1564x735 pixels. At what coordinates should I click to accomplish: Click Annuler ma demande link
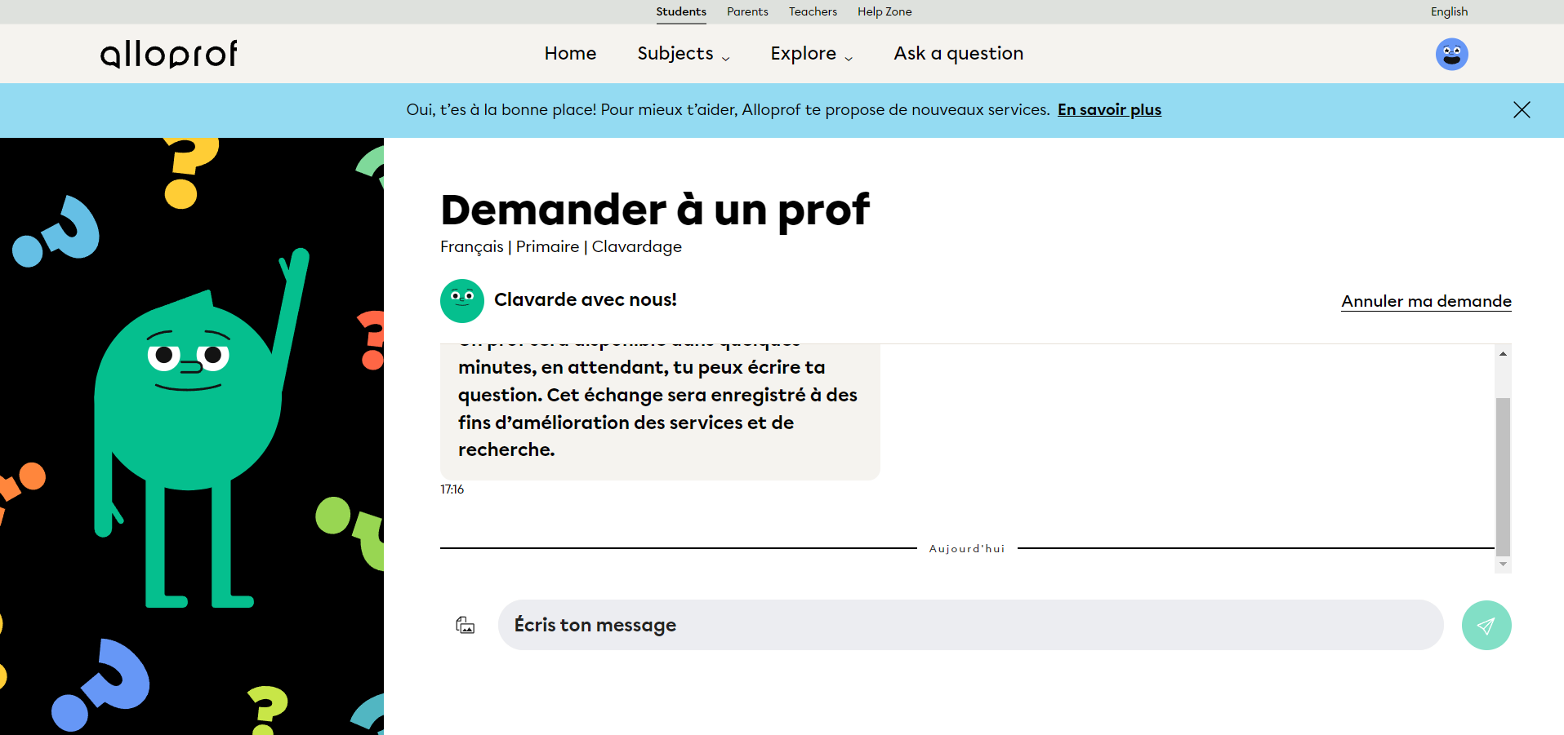coord(1426,301)
